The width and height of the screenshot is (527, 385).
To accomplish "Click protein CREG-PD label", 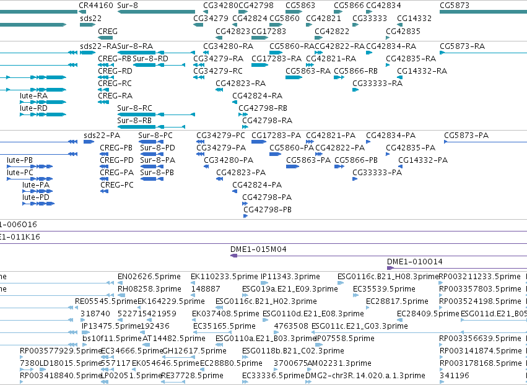I will tap(116, 160).
